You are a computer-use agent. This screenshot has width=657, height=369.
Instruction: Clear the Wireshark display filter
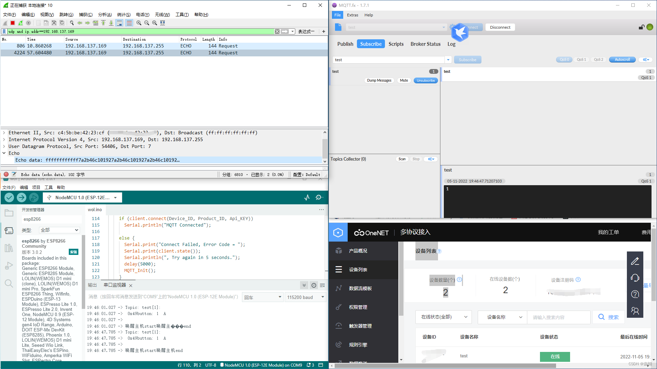pos(277,31)
